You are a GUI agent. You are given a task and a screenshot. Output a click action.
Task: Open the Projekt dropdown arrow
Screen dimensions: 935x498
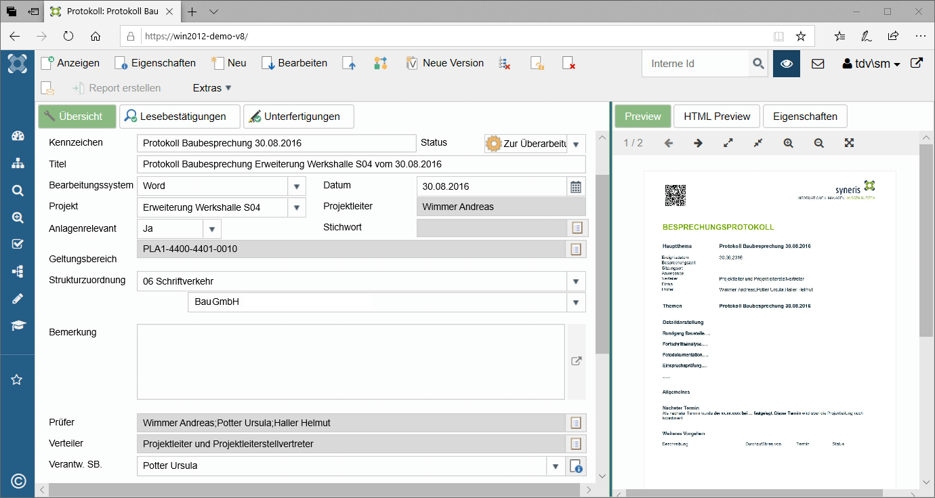click(x=297, y=207)
